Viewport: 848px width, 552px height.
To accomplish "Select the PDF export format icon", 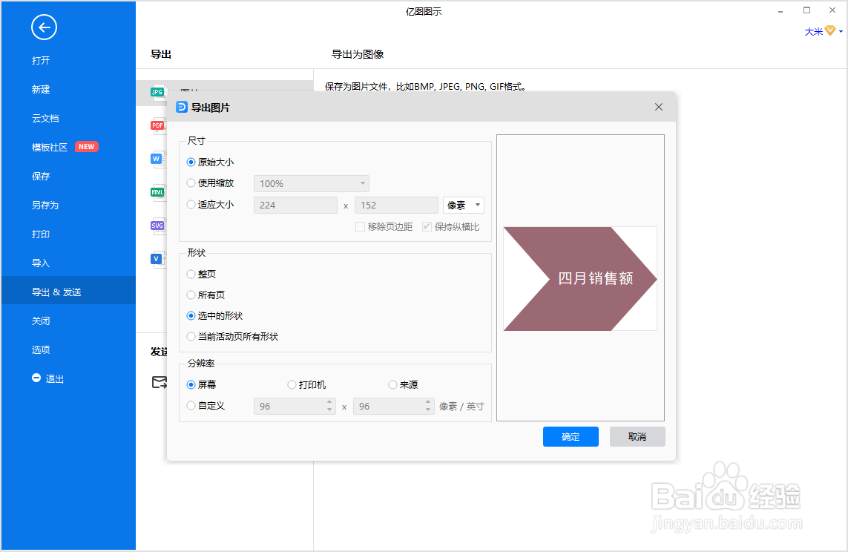I will tap(157, 125).
